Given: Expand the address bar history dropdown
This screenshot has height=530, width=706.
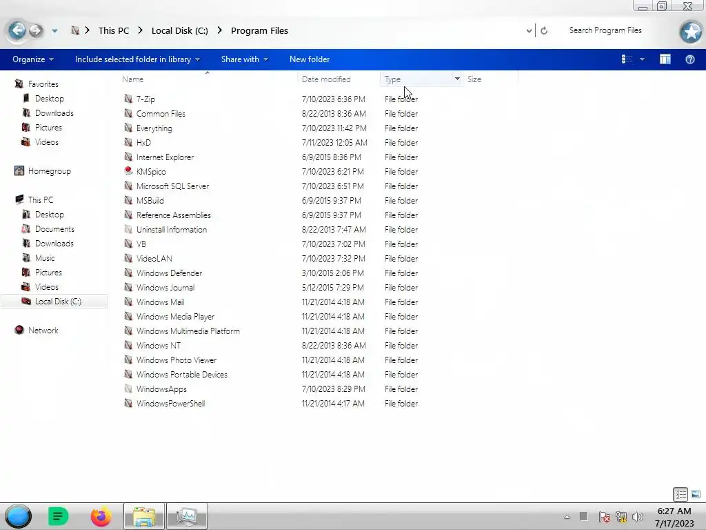Looking at the screenshot, I should click(x=529, y=30).
